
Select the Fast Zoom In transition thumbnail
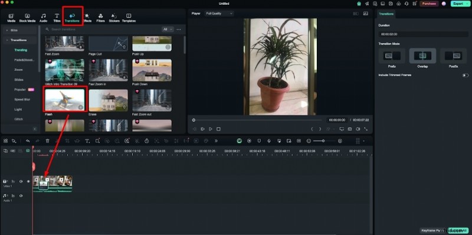click(109, 70)
